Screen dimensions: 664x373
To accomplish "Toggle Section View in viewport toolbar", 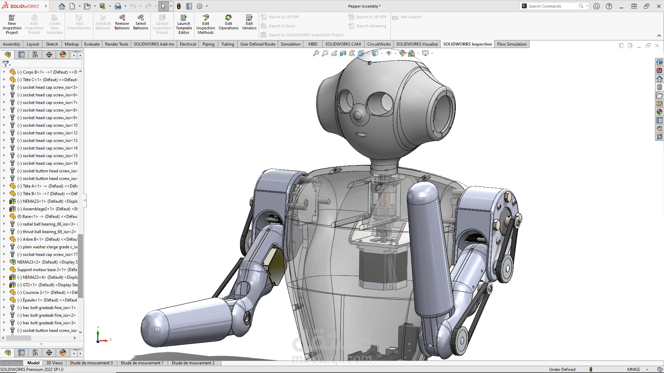I will 343,53.
